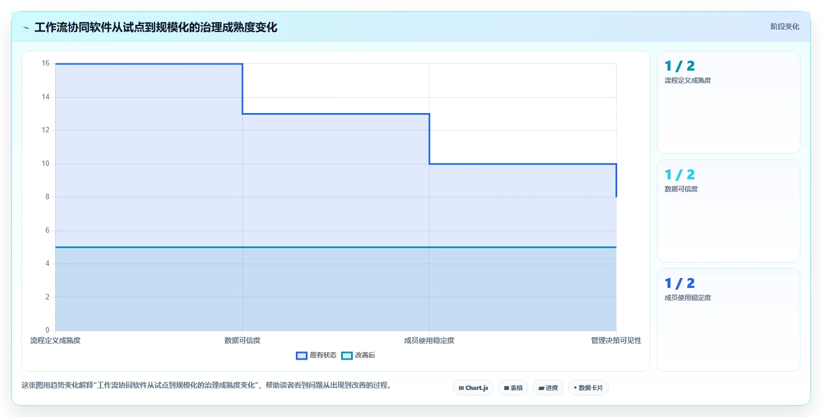Click the y-axis value 0
Viewport: 822px width, 417px height.
47,330
